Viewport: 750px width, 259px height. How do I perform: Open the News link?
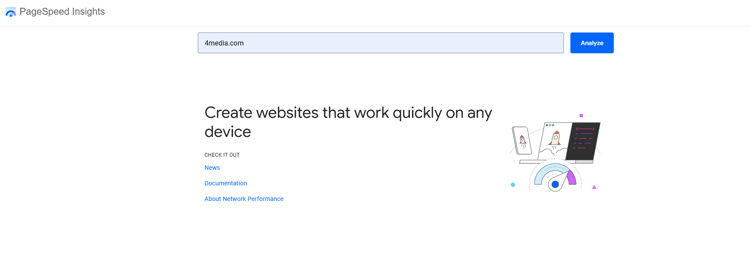[x=212, y=168]
